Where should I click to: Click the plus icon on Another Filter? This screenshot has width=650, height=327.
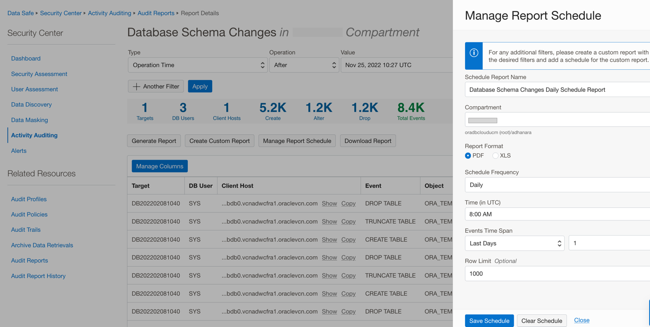136,86
